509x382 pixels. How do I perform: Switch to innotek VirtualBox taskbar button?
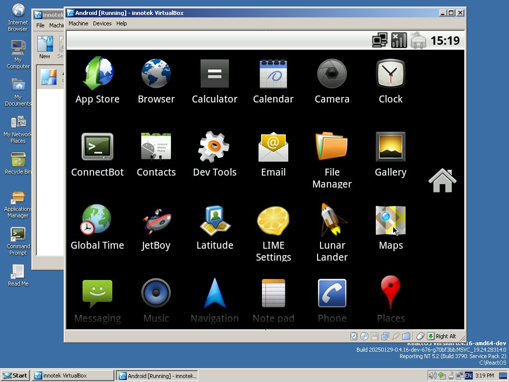point(74,376)
